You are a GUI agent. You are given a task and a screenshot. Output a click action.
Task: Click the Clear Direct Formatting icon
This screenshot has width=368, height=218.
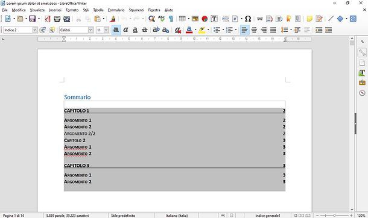click(177, 30)
